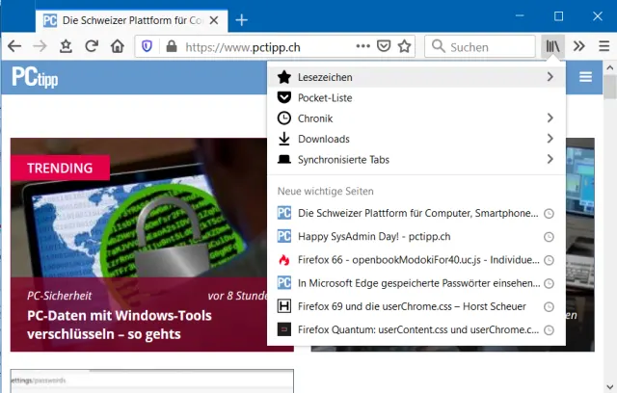The width and height of the screenshot is (617, 393).
Task: Close the pctipp.ch browser tab
Action: (x=213, y=19)
